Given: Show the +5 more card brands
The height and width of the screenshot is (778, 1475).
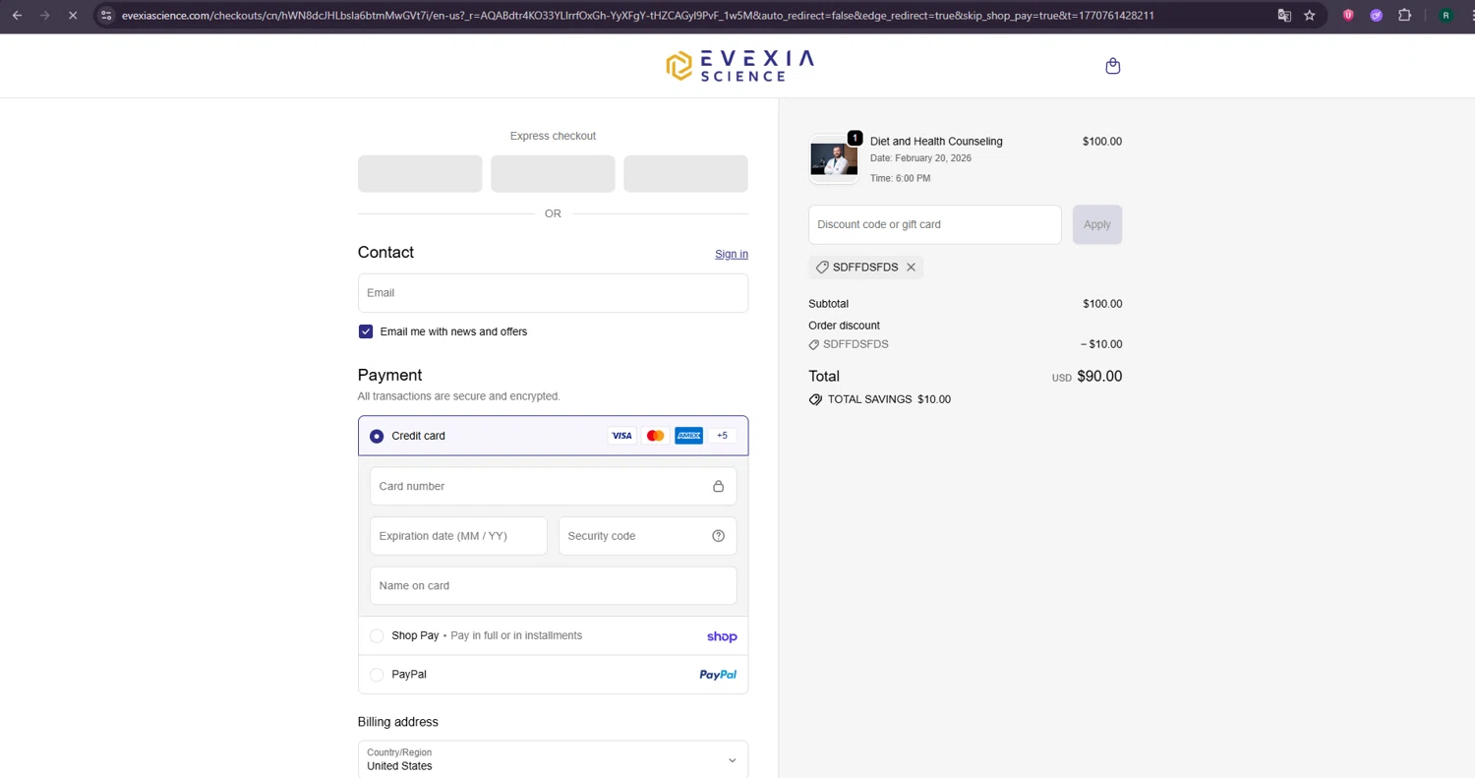Looking at the screenshot, I should (722, 436).
